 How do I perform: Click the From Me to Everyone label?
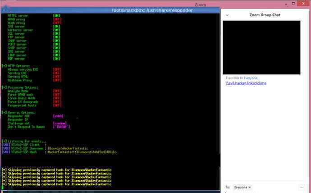click(x=242, y=78)
